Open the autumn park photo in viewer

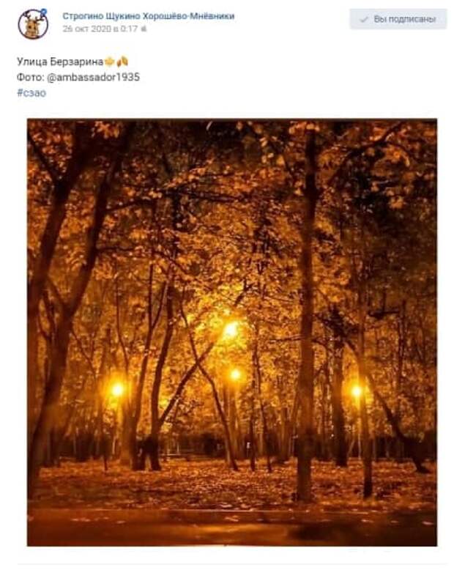pyautogui.click(x=232, y=333)
